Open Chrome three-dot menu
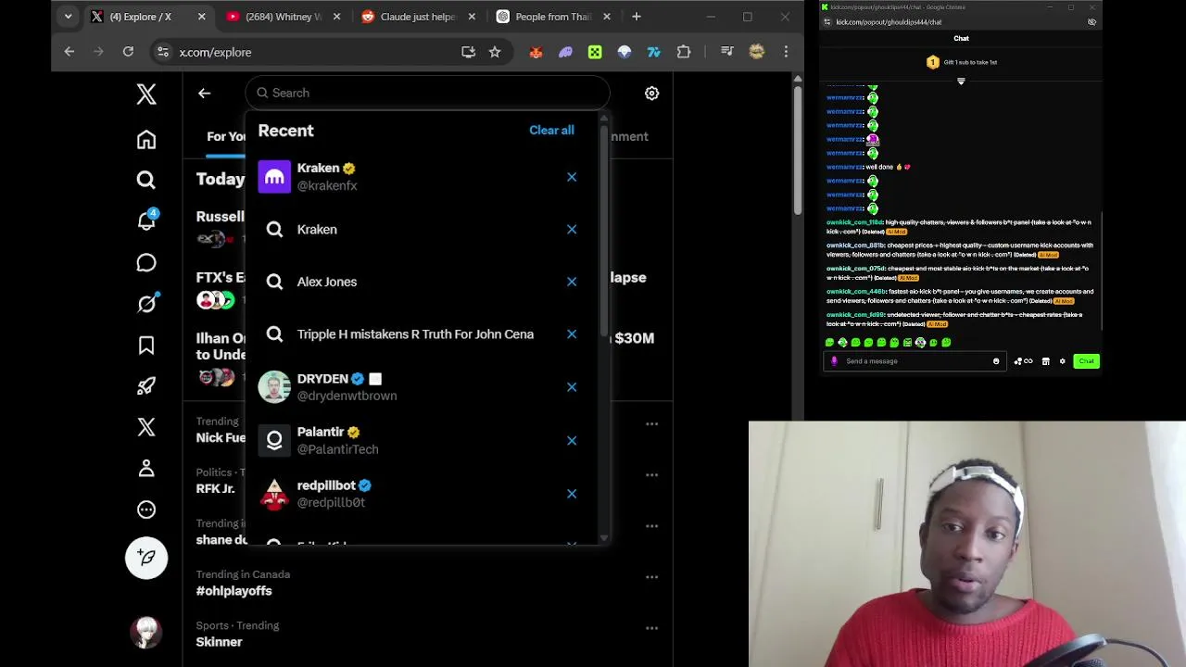The height and width of the screenshot is (667, 1186). 786,52
